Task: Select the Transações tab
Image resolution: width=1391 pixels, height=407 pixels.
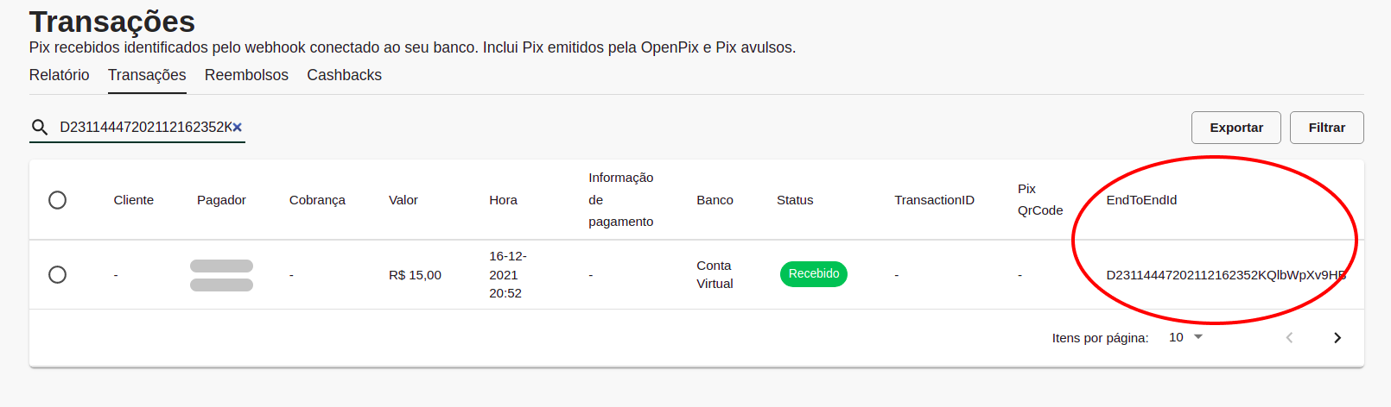Action: 147,75
